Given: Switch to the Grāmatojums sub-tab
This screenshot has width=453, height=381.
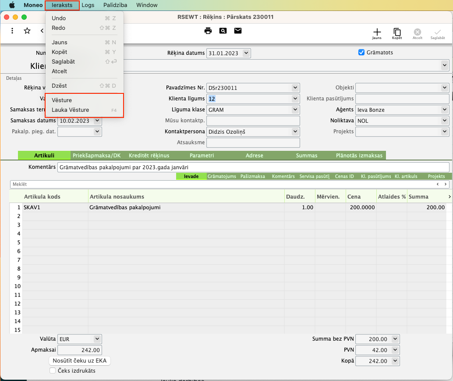Looking at the screenshot, I should pos(222,176).
